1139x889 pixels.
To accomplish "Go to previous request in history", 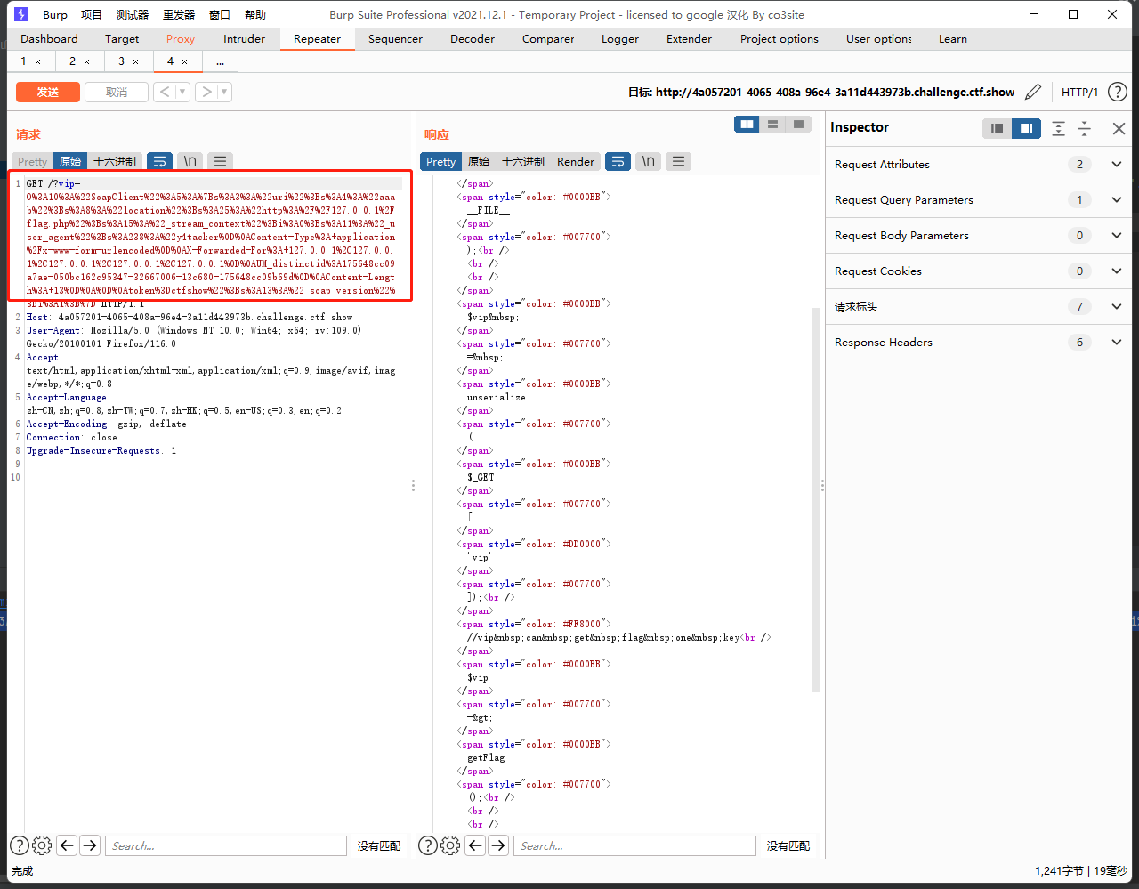I will (x=165, y=92).
